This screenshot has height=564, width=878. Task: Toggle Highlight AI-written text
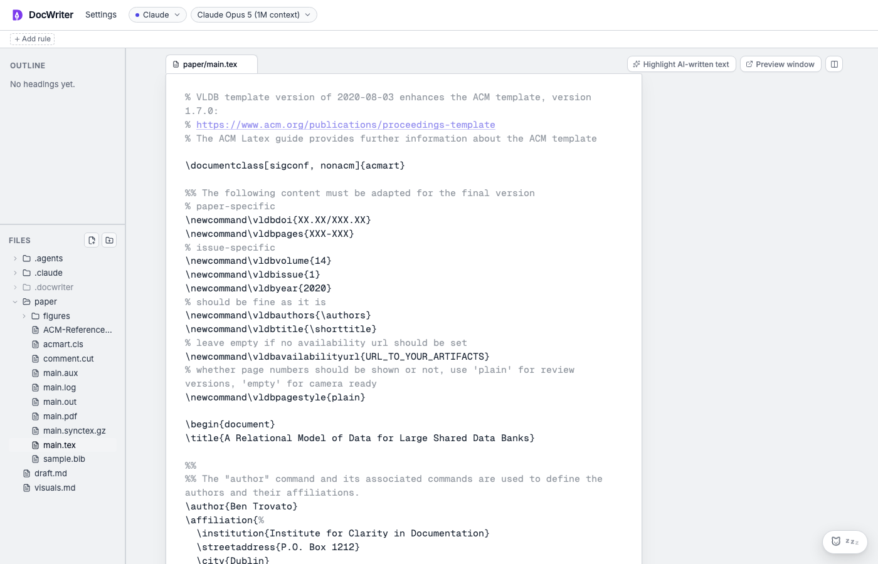coord(681,64)
